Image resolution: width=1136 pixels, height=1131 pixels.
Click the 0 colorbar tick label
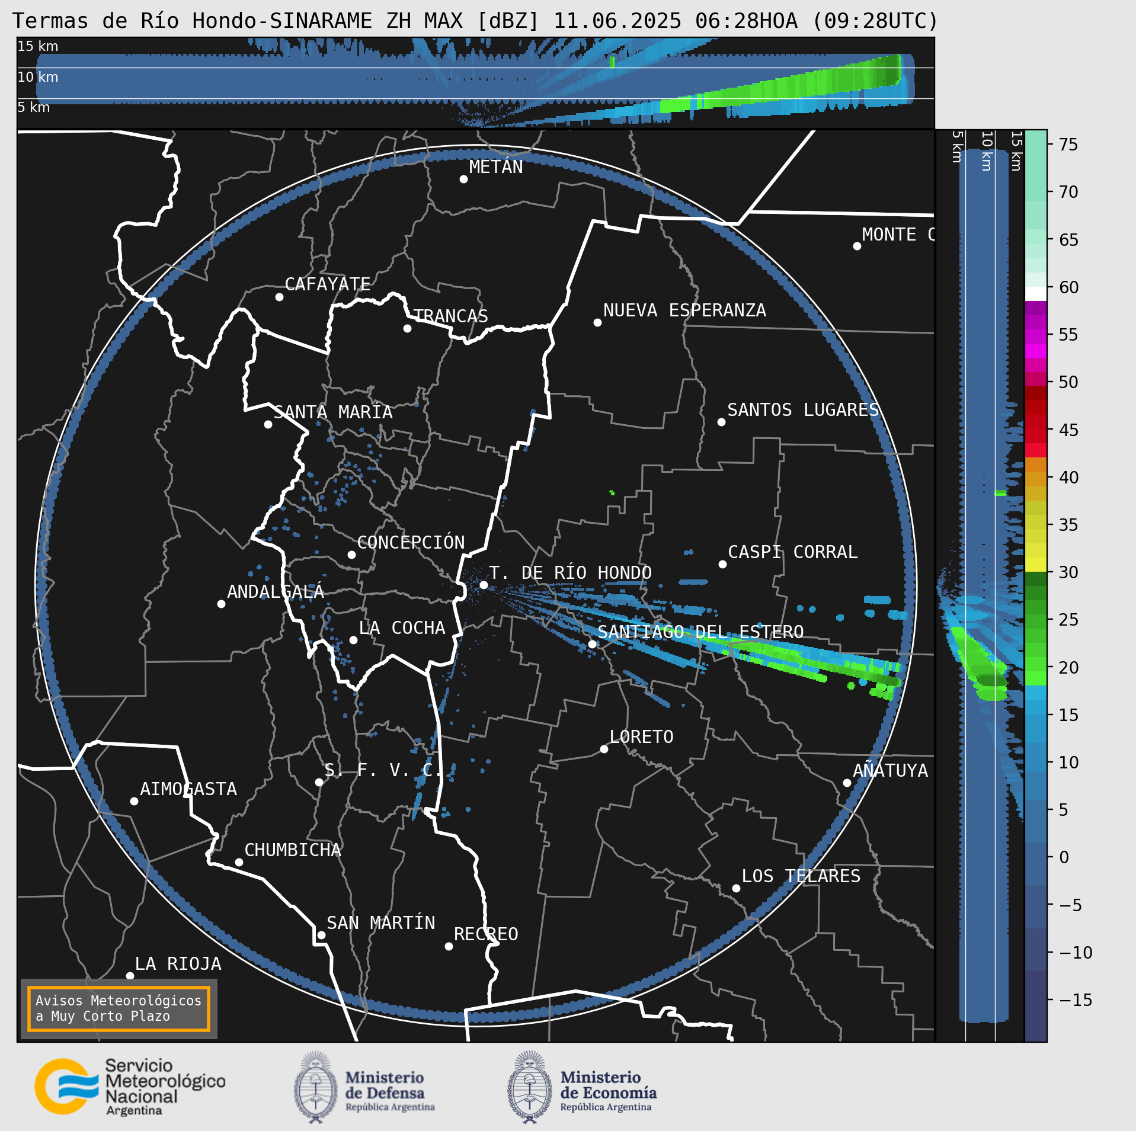tap(1064, 857)
